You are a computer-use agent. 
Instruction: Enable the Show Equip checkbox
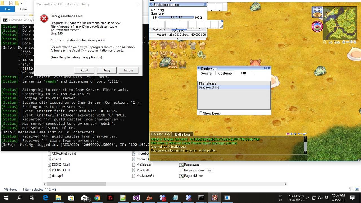pos(201,113)
